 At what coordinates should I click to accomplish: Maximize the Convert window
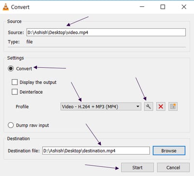(x=163, y=7)
